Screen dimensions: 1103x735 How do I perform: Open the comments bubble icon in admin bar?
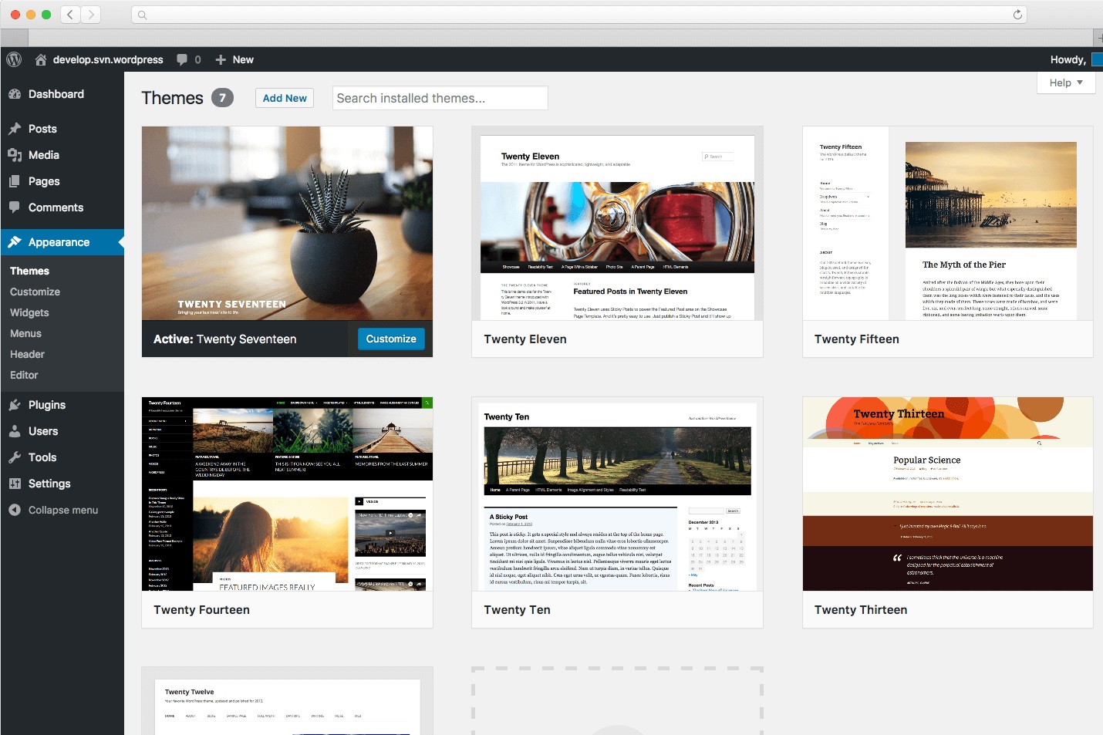click(182, 59)
